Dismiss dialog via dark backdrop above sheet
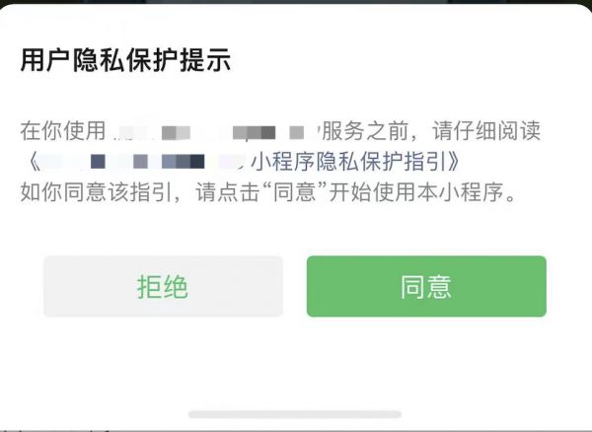 (x=296, y=2)
